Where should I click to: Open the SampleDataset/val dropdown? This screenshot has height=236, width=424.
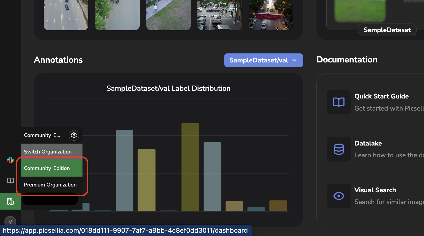click(263, 60)
